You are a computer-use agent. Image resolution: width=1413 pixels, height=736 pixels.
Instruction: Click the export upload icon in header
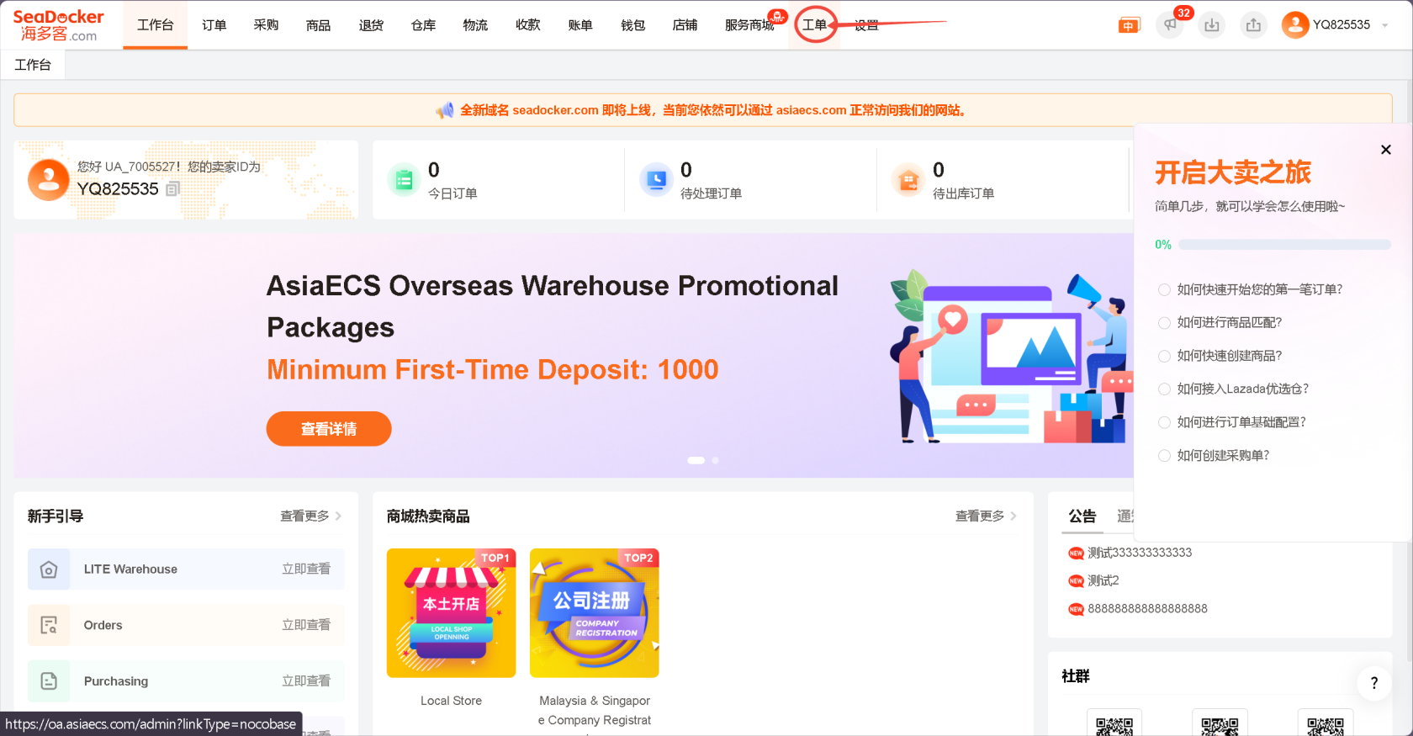(1253, 25)
